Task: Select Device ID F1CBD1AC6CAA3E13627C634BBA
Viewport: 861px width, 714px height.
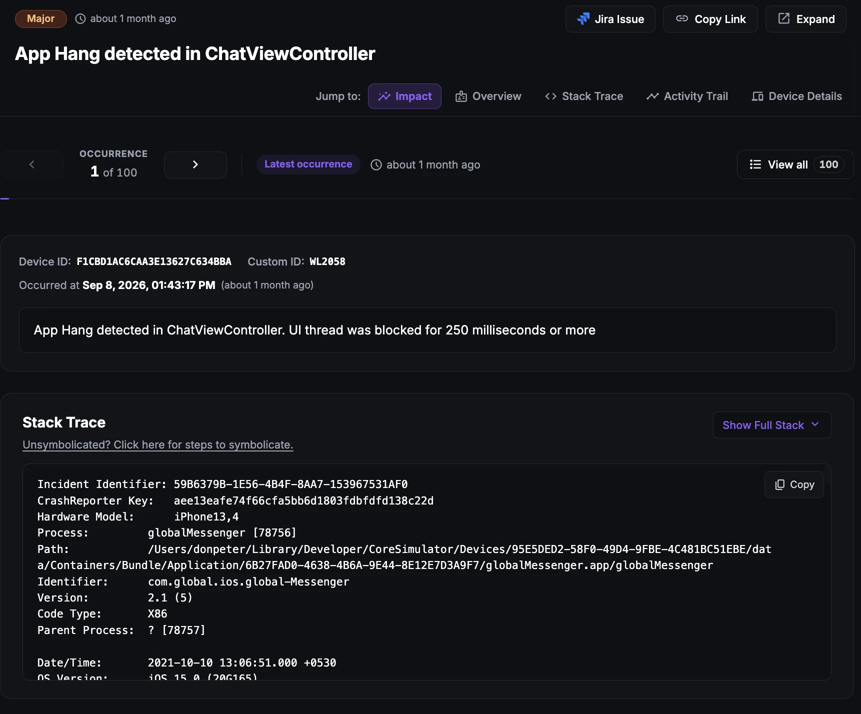Action: pos(154,261)
